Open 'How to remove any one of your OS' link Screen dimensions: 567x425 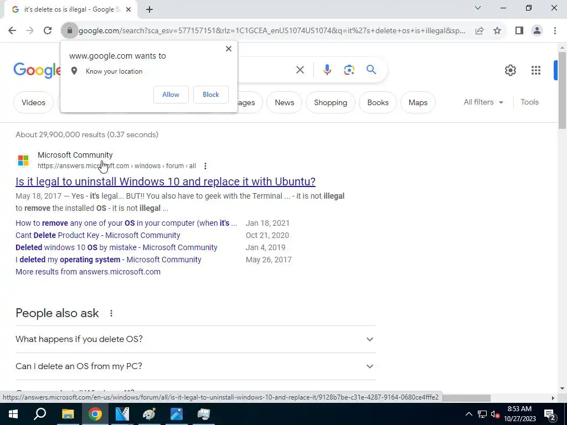point(126,224)
